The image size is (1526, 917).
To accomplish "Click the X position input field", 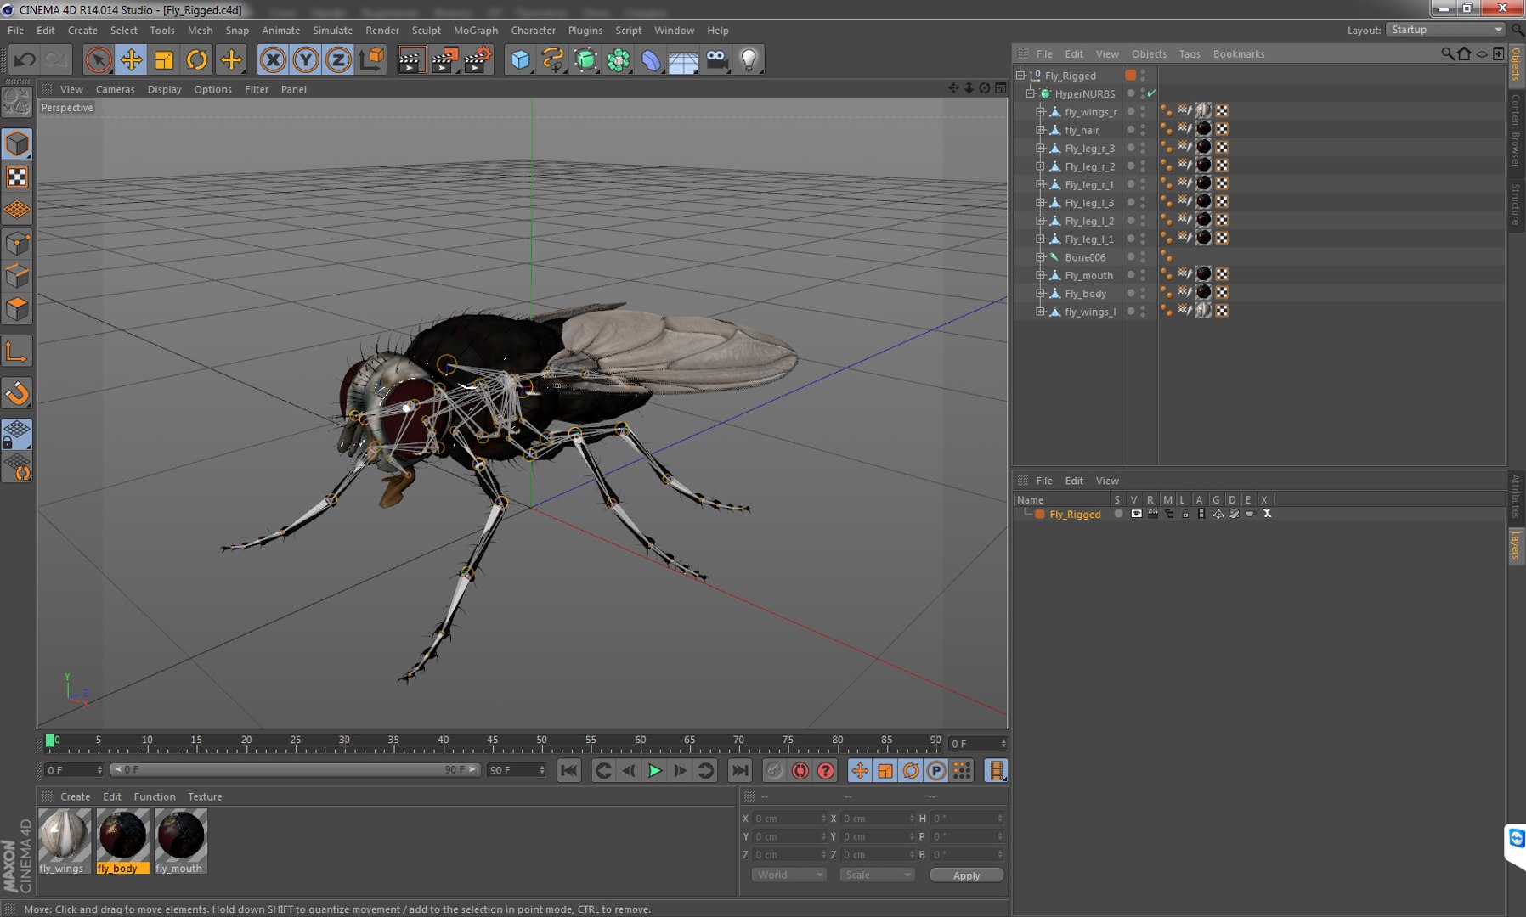I will [x=789, y=819].
